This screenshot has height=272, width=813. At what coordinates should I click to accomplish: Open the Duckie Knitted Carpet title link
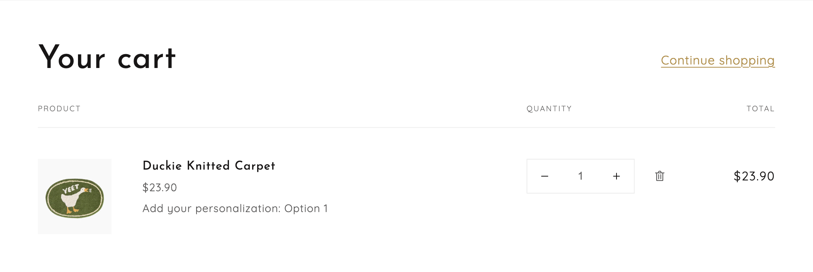tap(208, 166)
